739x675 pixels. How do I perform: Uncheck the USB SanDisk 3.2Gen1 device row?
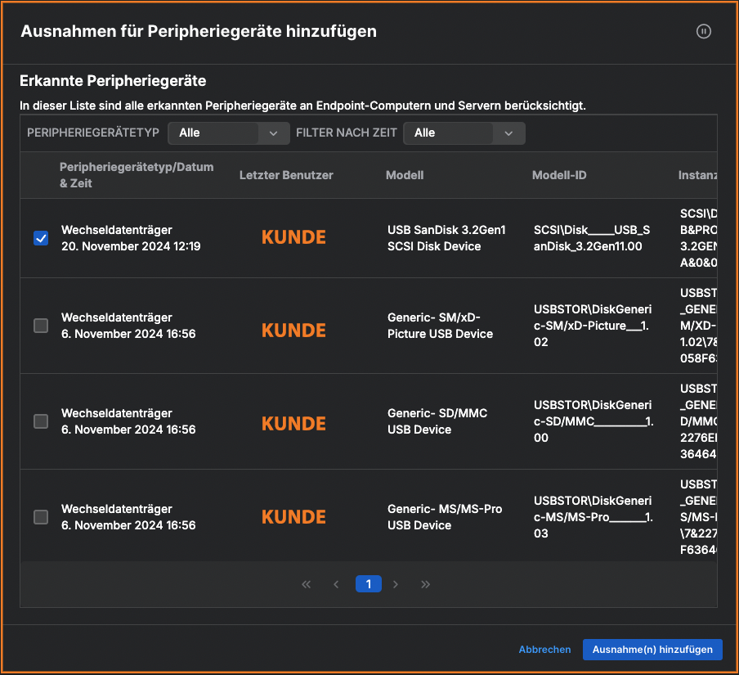(x=41, y=238)
